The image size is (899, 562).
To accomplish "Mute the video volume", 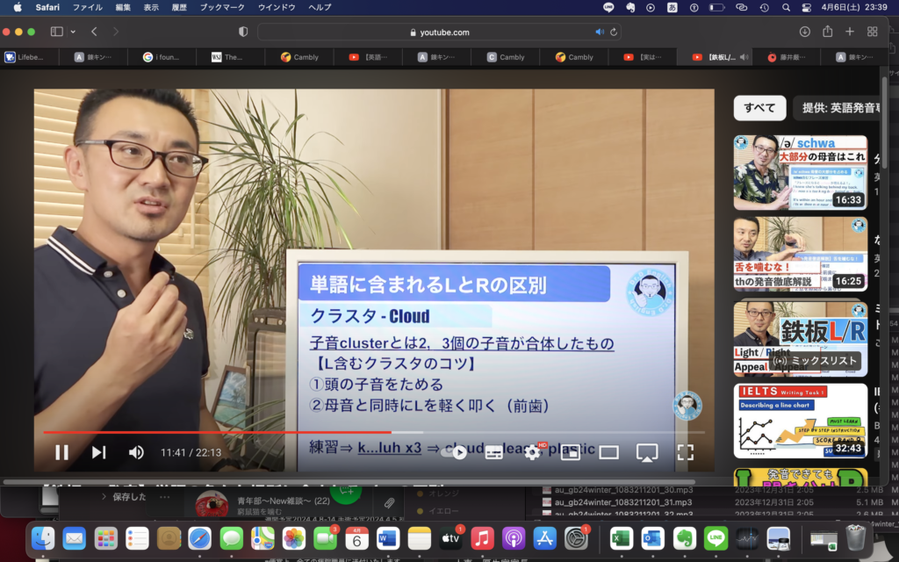I will pos(136,452).
